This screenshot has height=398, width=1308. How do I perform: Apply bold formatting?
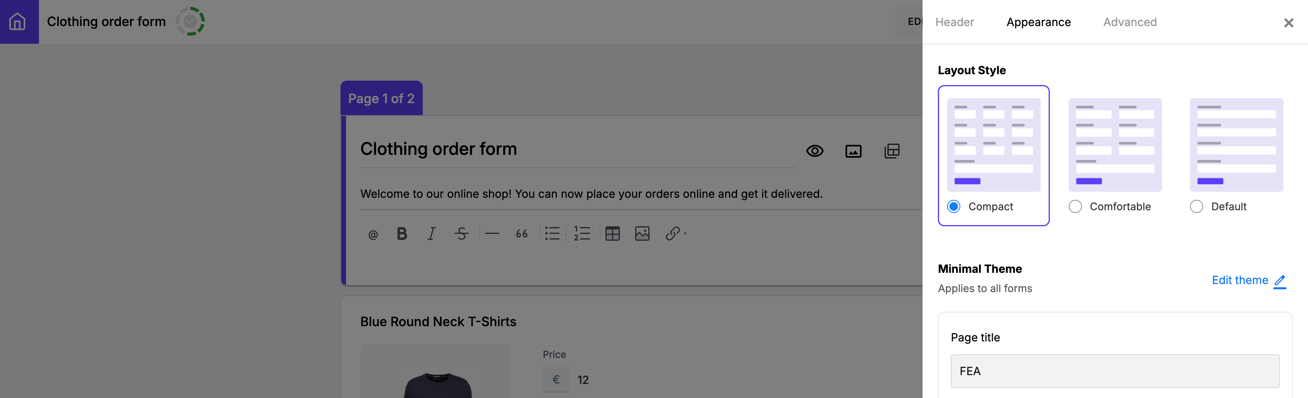point(401,234)
